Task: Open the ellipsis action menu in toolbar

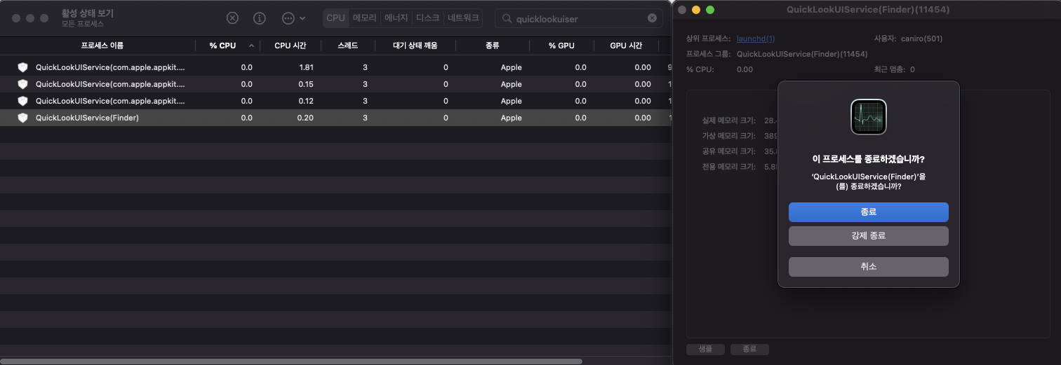Action: 293,18
